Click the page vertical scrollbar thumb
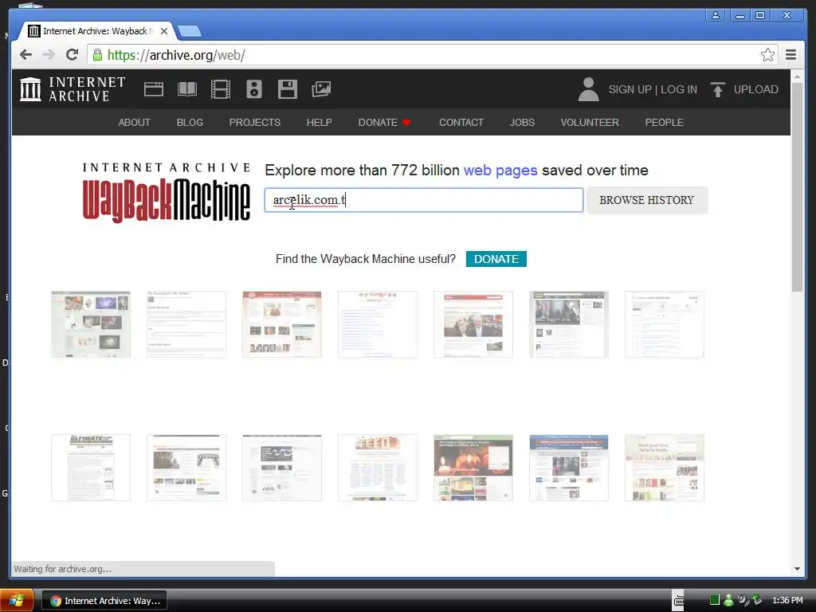Image resolution: width=816 pixels, height=612 pixels. click(x=797, y=187)
